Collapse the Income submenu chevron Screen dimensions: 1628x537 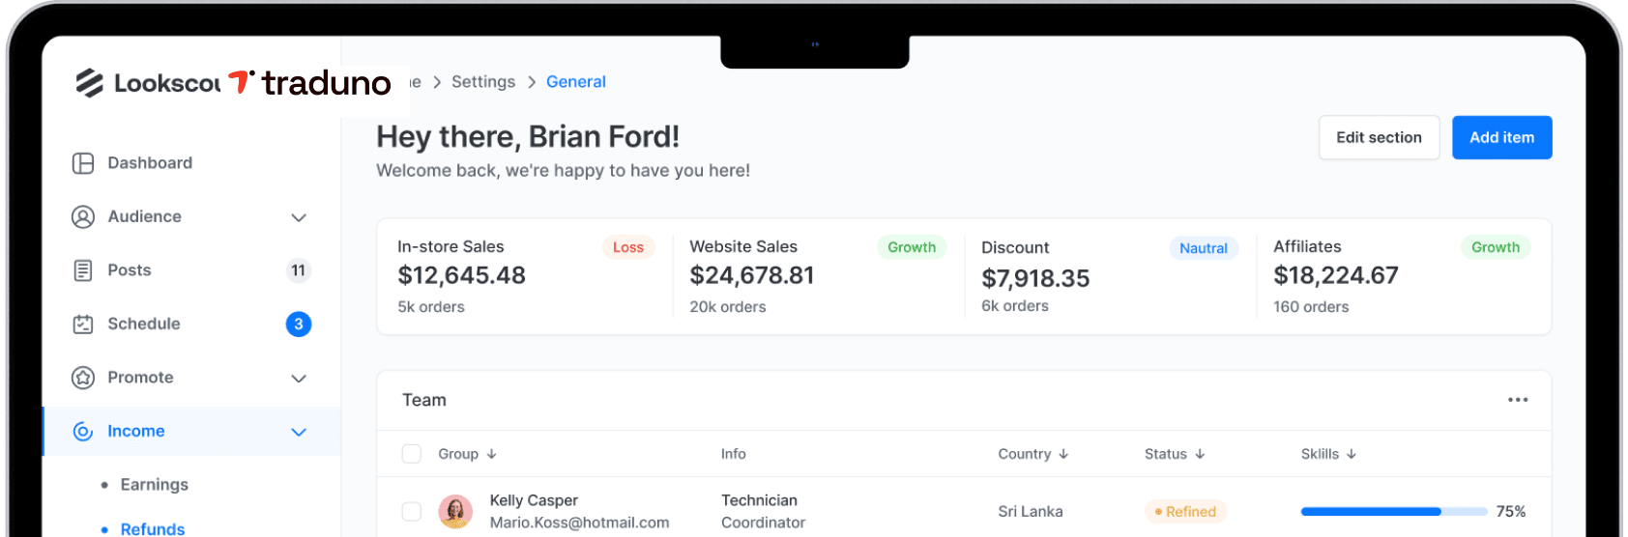[x=299, y=432]
